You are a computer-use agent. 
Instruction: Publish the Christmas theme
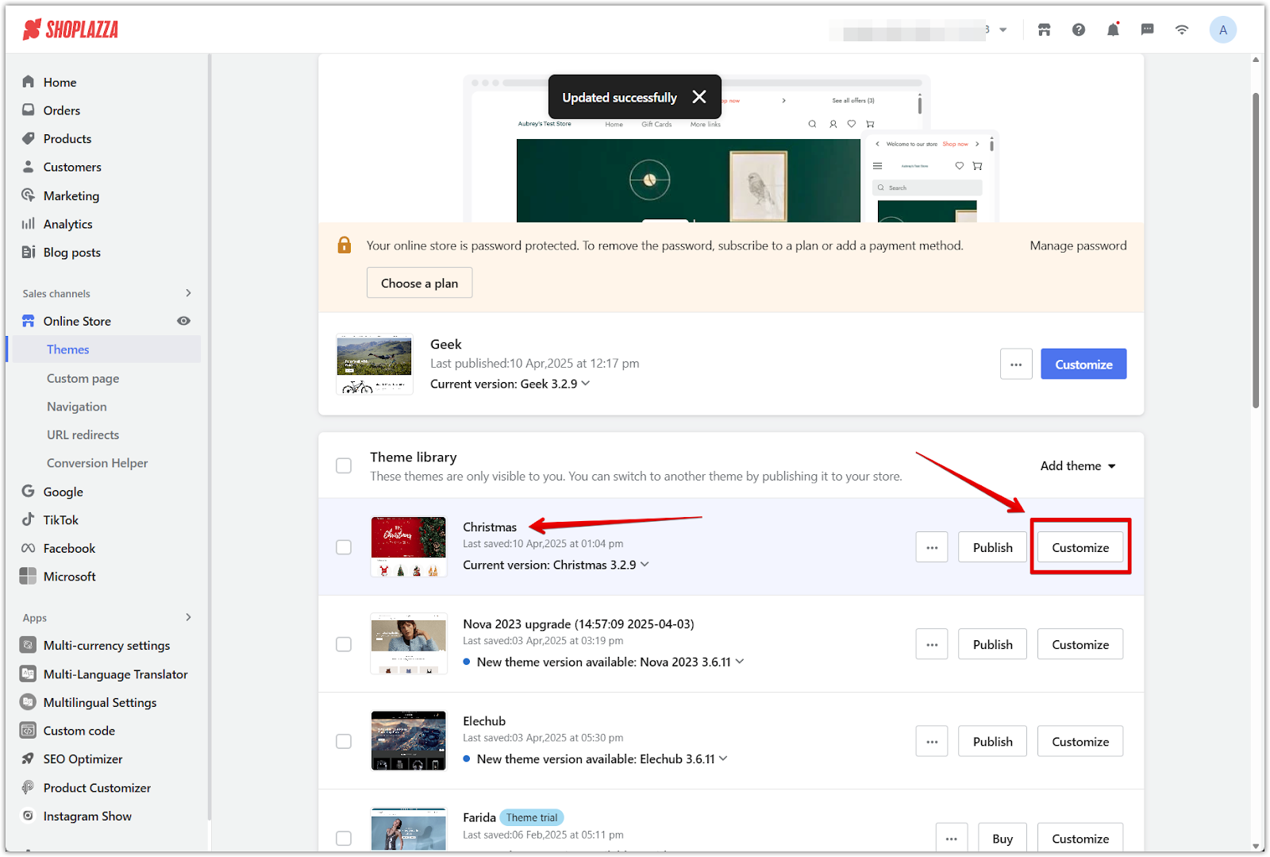coord(992,547)
